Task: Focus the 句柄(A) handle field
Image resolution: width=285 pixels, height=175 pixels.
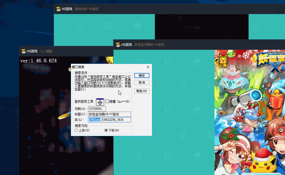Action: 97,109
